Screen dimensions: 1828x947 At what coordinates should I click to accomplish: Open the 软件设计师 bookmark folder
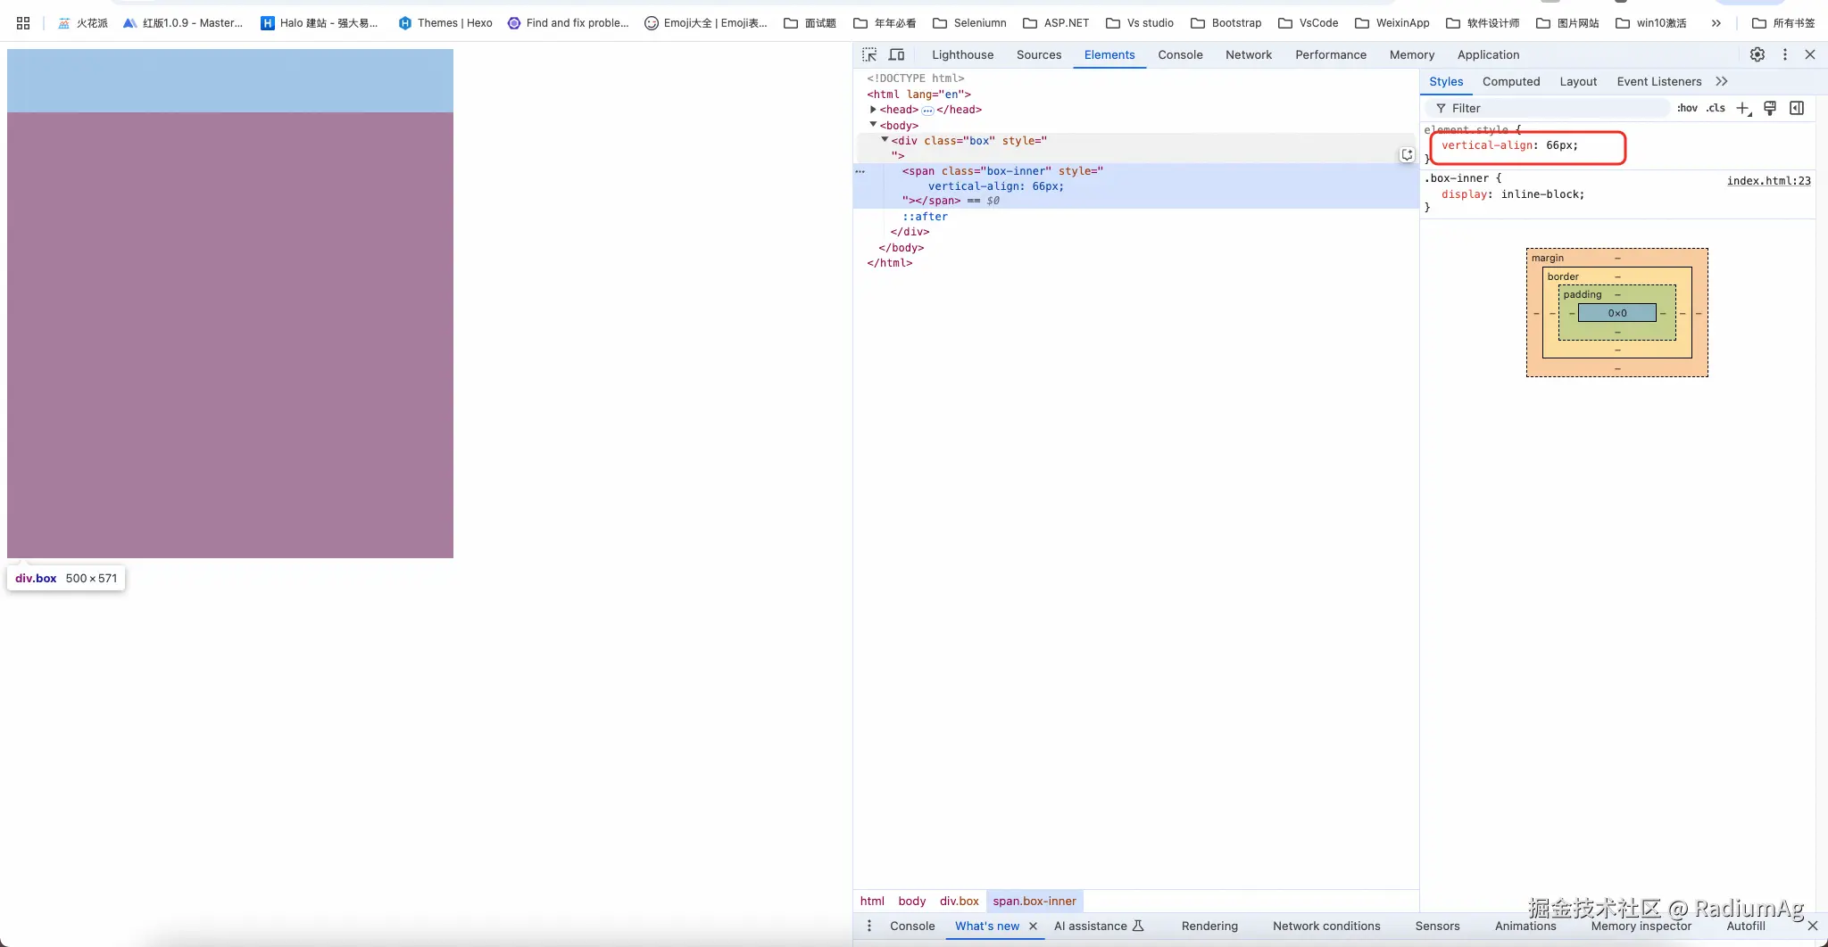(x=1483, y=23)
